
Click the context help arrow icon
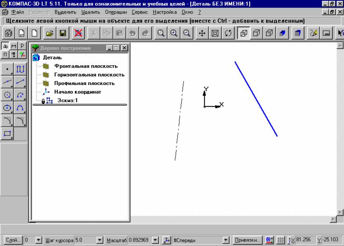coord(340,33)
